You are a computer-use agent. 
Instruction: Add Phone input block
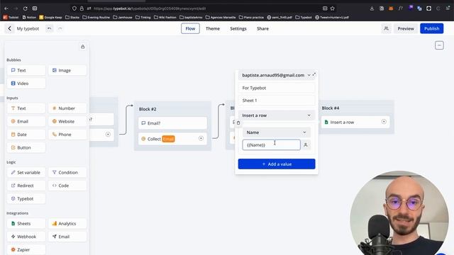[x=67, y=135]
